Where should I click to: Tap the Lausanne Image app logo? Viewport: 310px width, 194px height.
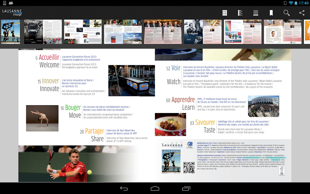point(12,12)
